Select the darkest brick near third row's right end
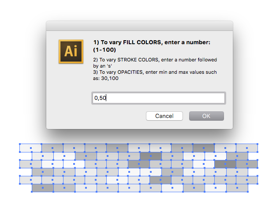Viewport: 276px width, 209px height. [225, 164]
